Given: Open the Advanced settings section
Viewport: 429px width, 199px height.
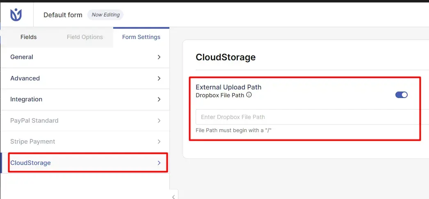Looking at the screenshot, I should tap(85, 78).
